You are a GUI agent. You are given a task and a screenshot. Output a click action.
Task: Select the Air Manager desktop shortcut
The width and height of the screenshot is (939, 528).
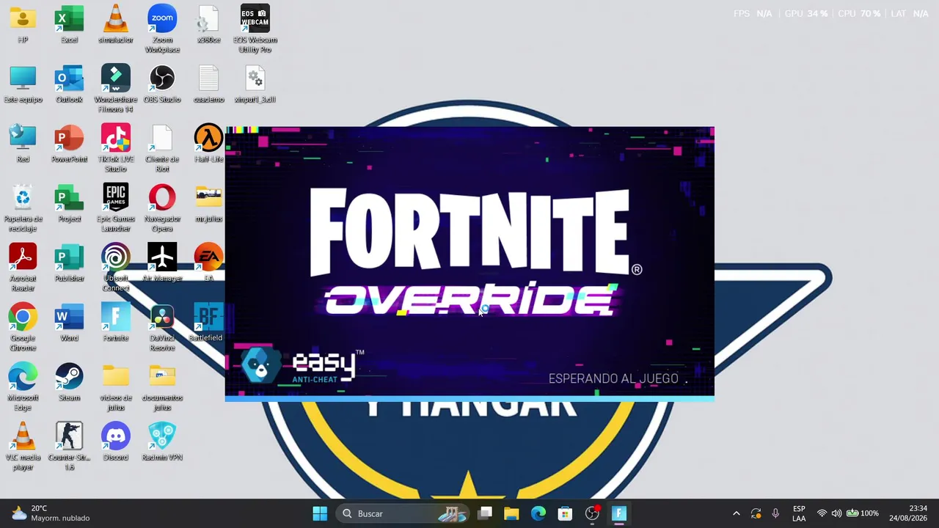[162, 263]
